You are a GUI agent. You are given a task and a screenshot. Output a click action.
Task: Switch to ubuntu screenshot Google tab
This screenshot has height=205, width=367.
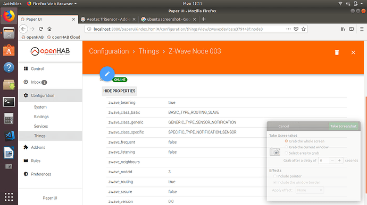pos(169,20)
